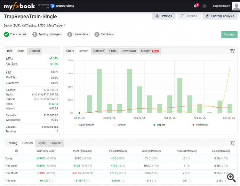Click the info icon in Periods table

(x=16, y=151)
